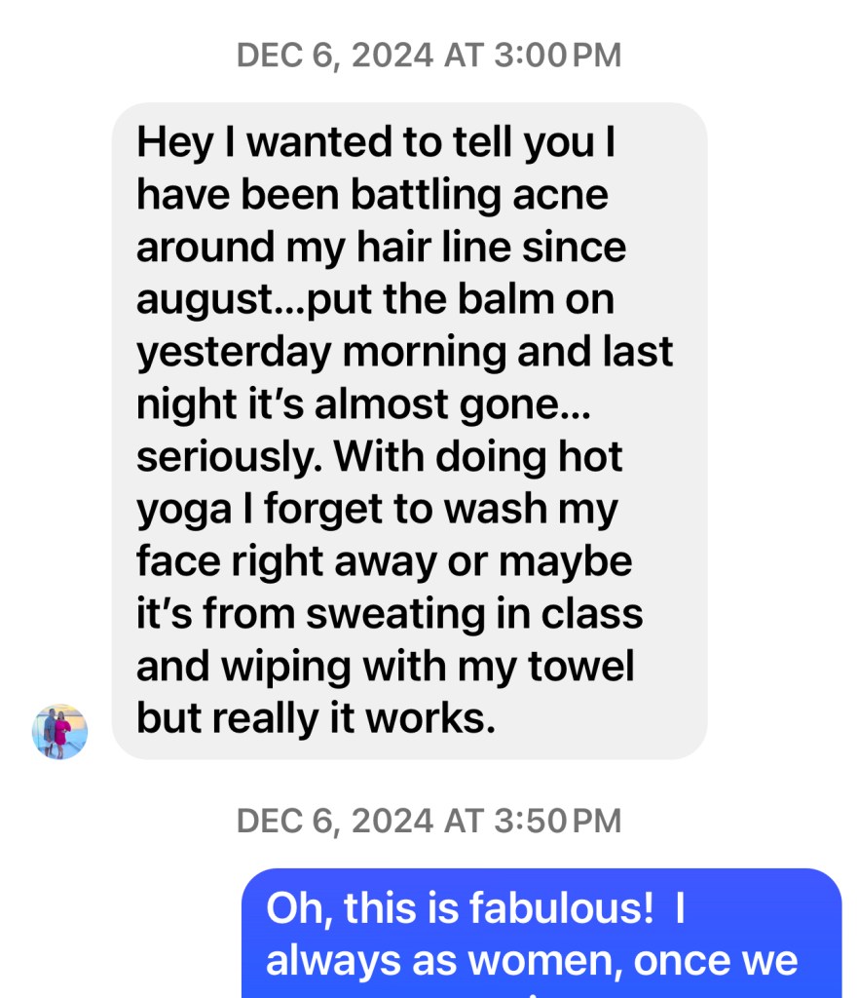Click the text 'around my hair line since'
The height and width of the screenshot is (998, 858).
pos(381,247)
